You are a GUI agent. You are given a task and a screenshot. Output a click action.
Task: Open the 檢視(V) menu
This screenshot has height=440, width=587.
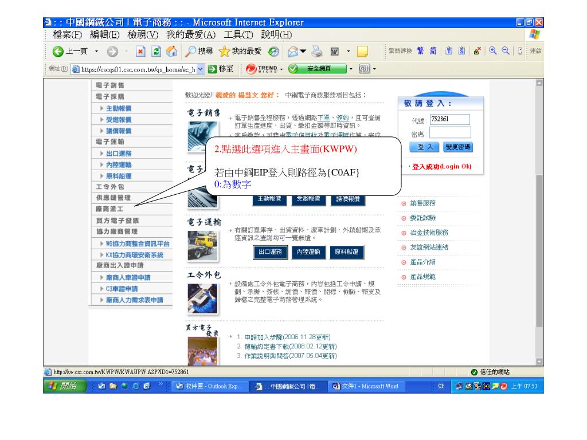pos(143,35)
